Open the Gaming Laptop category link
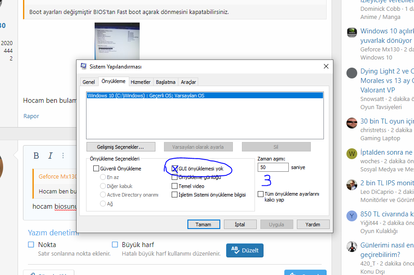 point(380,138)
